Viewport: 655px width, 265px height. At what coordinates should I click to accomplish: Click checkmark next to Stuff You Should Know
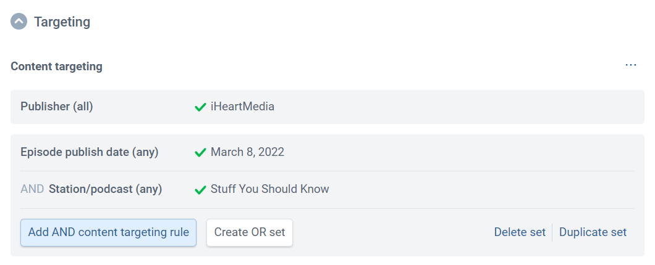click(x=200, y=190)
